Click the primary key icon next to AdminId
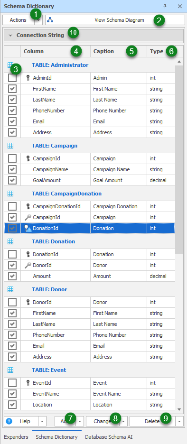This screenshot has width=187, height=444. pos(28,78)
